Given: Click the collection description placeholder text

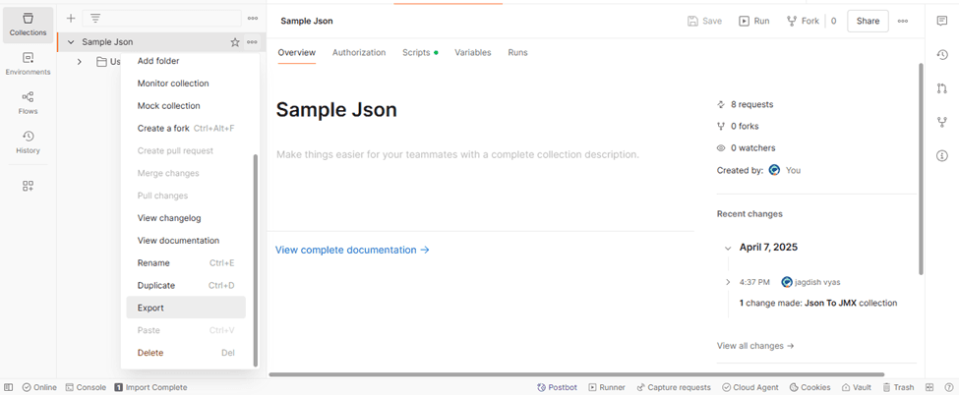Looking at the screenshot, I should coord(457,154).
